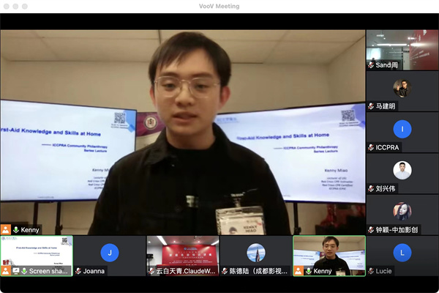Click the 钟颖-中加影创 name label

[x=397, y=230]
